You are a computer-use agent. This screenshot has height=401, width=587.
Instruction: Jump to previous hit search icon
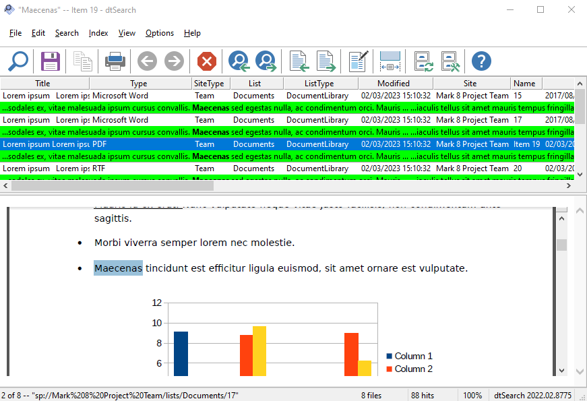point(239,61)
